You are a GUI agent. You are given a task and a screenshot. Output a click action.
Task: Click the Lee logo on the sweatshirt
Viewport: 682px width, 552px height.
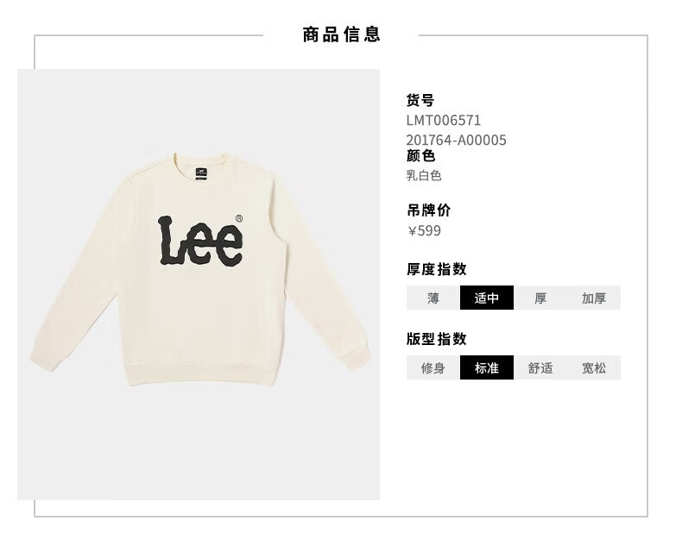pyautogui.click(x=200, y=241)
